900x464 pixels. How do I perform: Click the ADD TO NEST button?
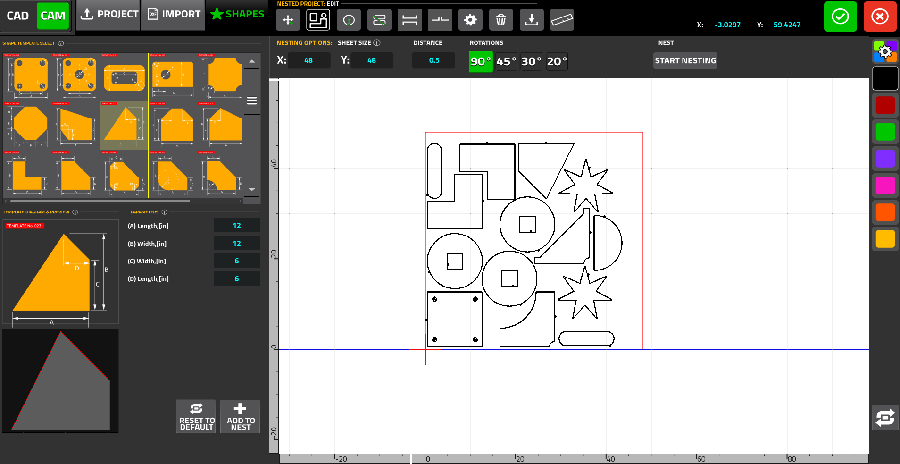(x=241, y=416)
